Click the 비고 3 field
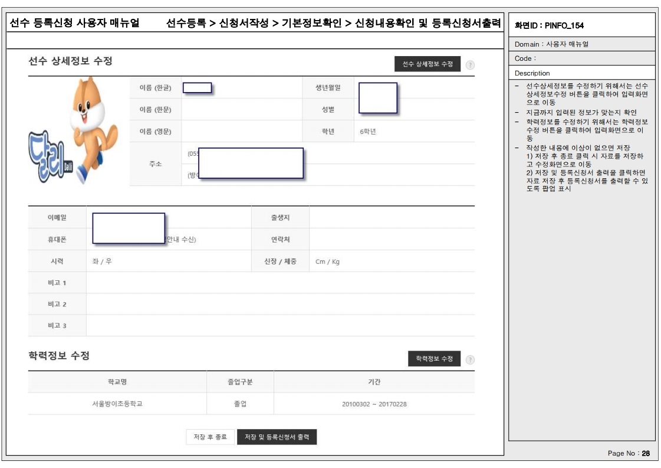 coord(280,325)
